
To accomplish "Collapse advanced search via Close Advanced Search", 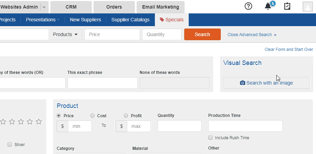I will click(x=252, y=34).
